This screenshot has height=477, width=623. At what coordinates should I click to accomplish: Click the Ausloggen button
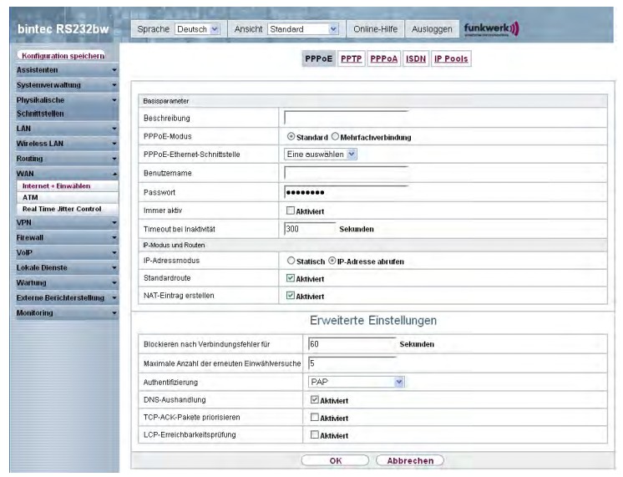click(x=432, y=29)
